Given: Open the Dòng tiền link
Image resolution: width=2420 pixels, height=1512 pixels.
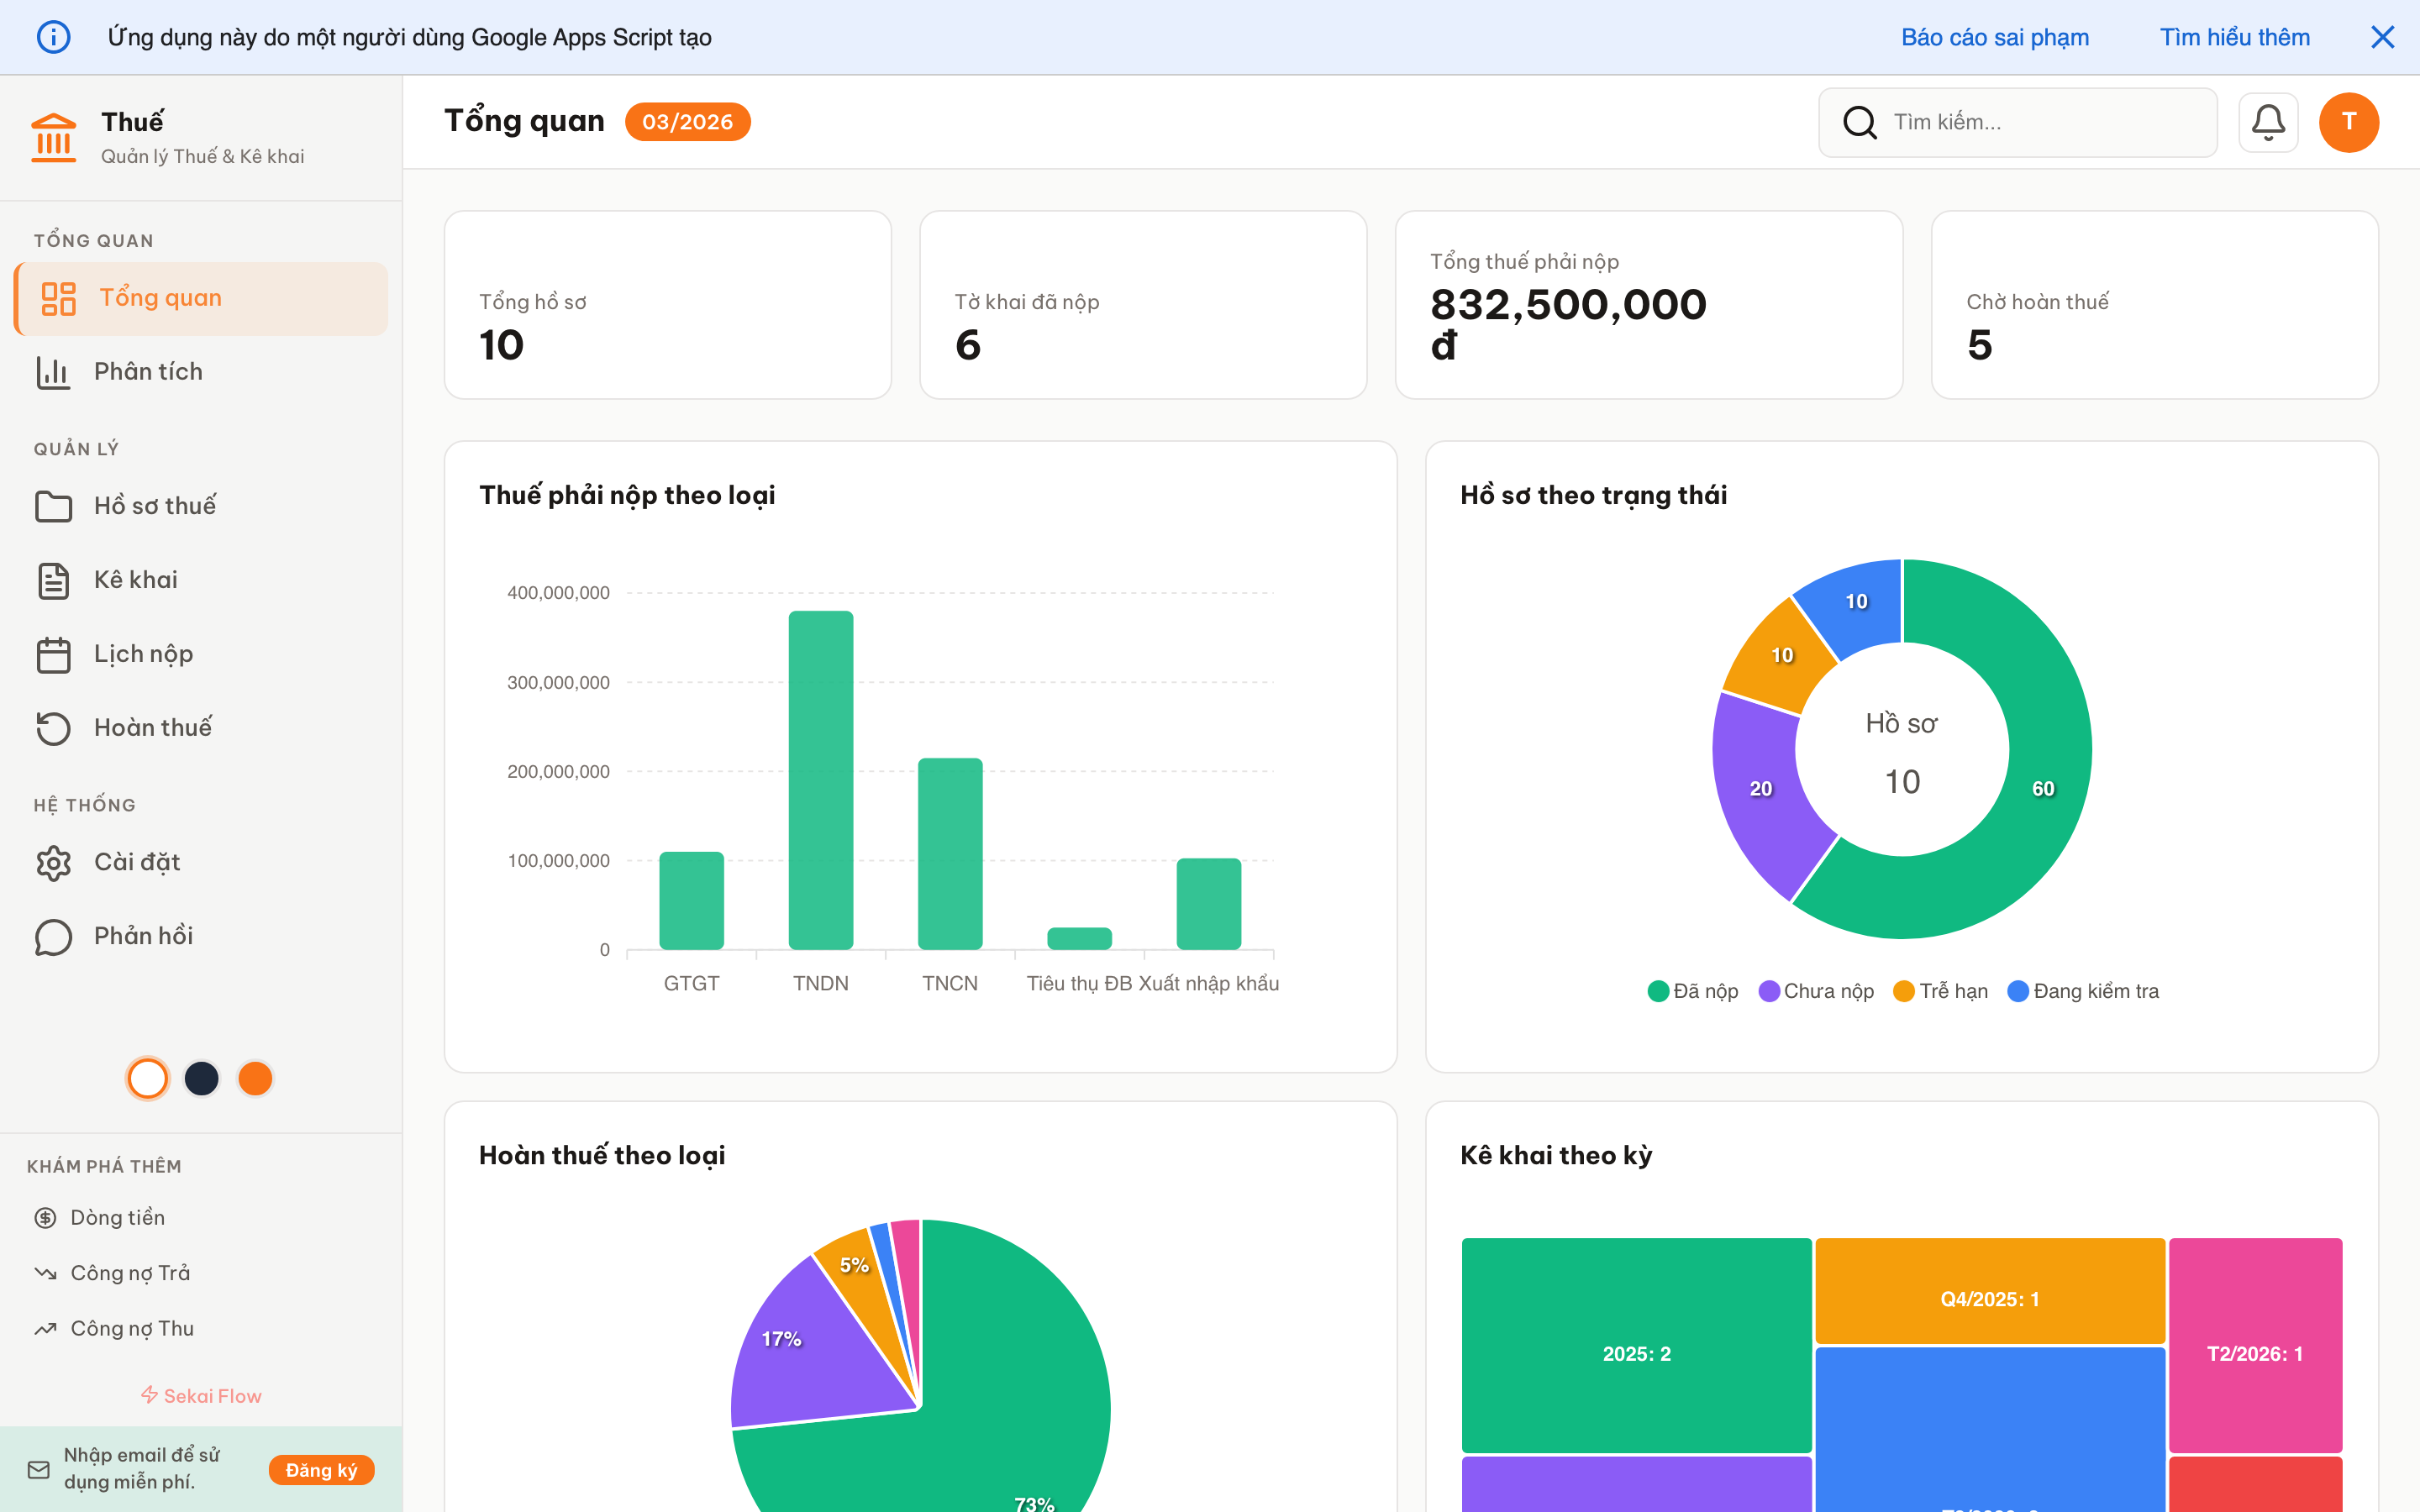Looking at the screenshot, I should pos(117,1217).
